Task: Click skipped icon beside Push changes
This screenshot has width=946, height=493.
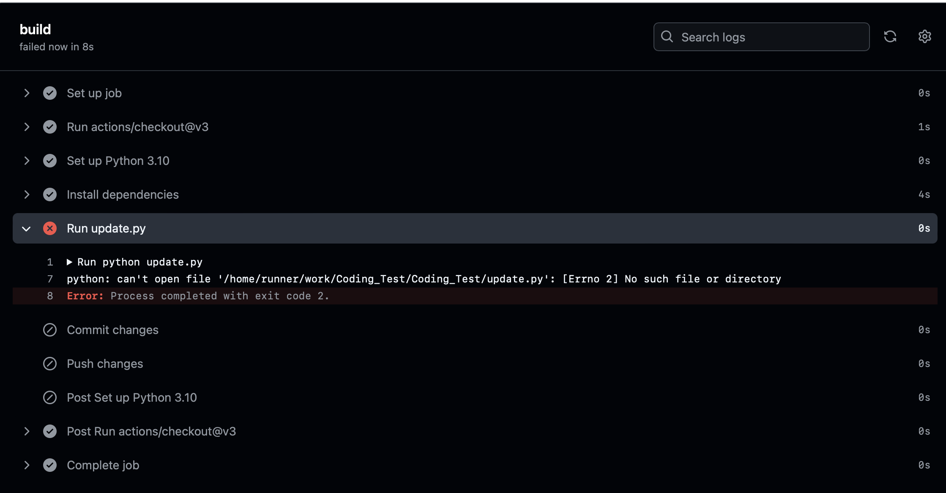Action: tap(50, 364)
